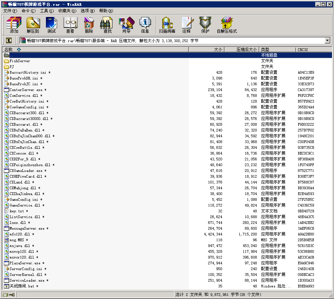Launch the Wizard (向导) icon
Viewport: 334px width, 299px height.
click(126, 25)
